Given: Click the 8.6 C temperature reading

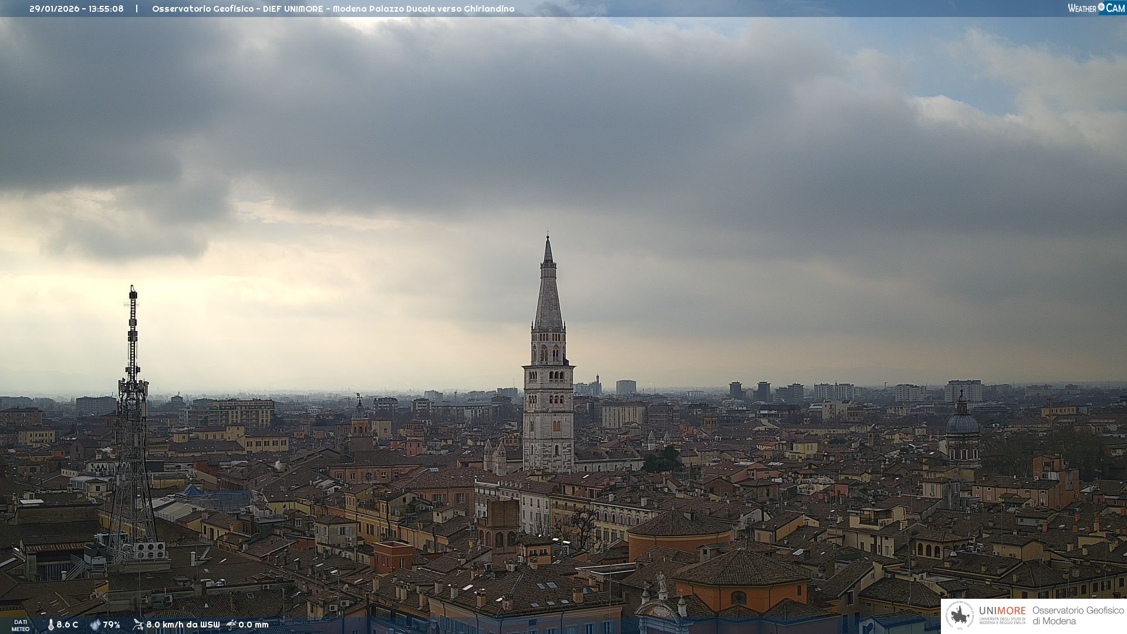Looking at the screenshot, I should coord(67,625).
